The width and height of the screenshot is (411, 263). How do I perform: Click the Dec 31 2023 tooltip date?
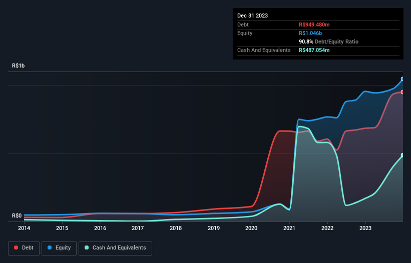tap(252, 15)
